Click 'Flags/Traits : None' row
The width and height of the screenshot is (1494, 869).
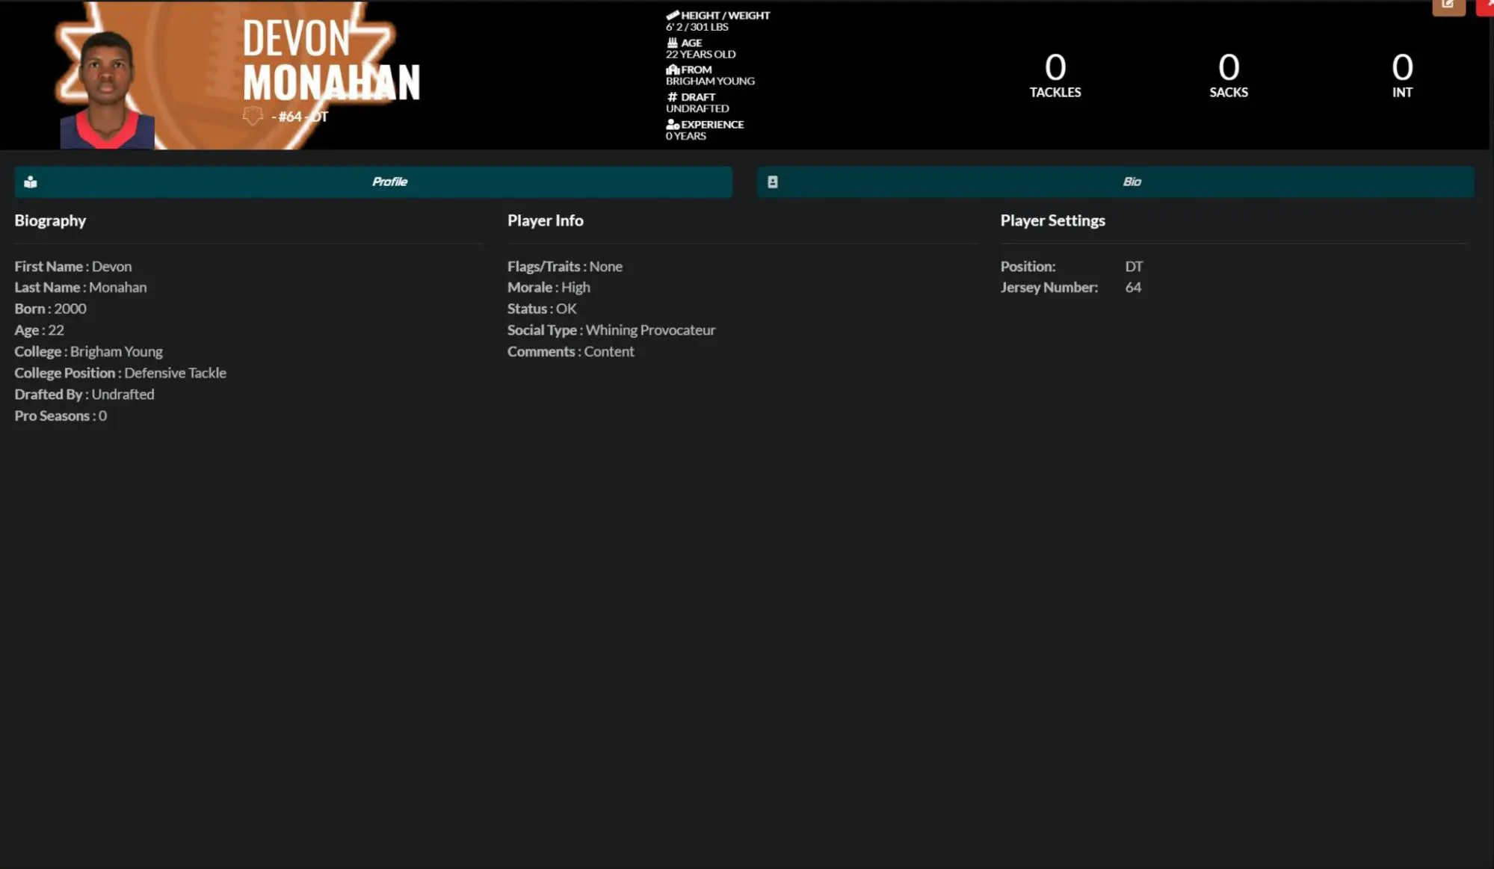point(564,266)
